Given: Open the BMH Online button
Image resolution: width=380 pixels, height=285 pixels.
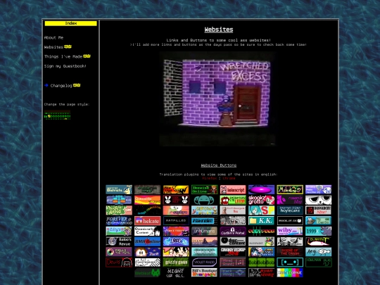Looking at the screenshot, I should tap(147, 241).
